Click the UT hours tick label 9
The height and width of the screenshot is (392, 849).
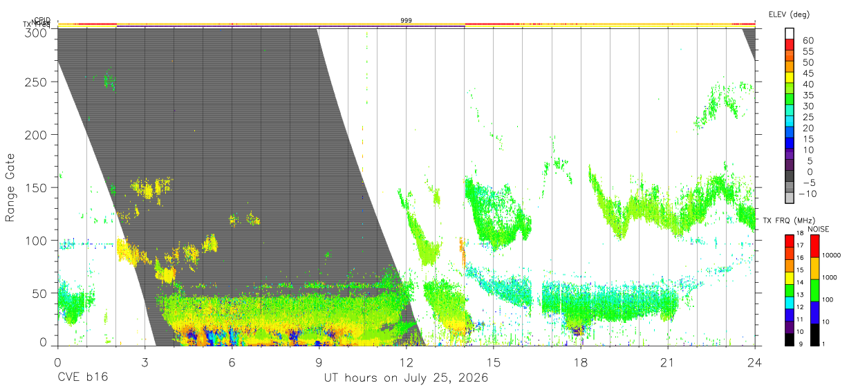tap(319, 362)
